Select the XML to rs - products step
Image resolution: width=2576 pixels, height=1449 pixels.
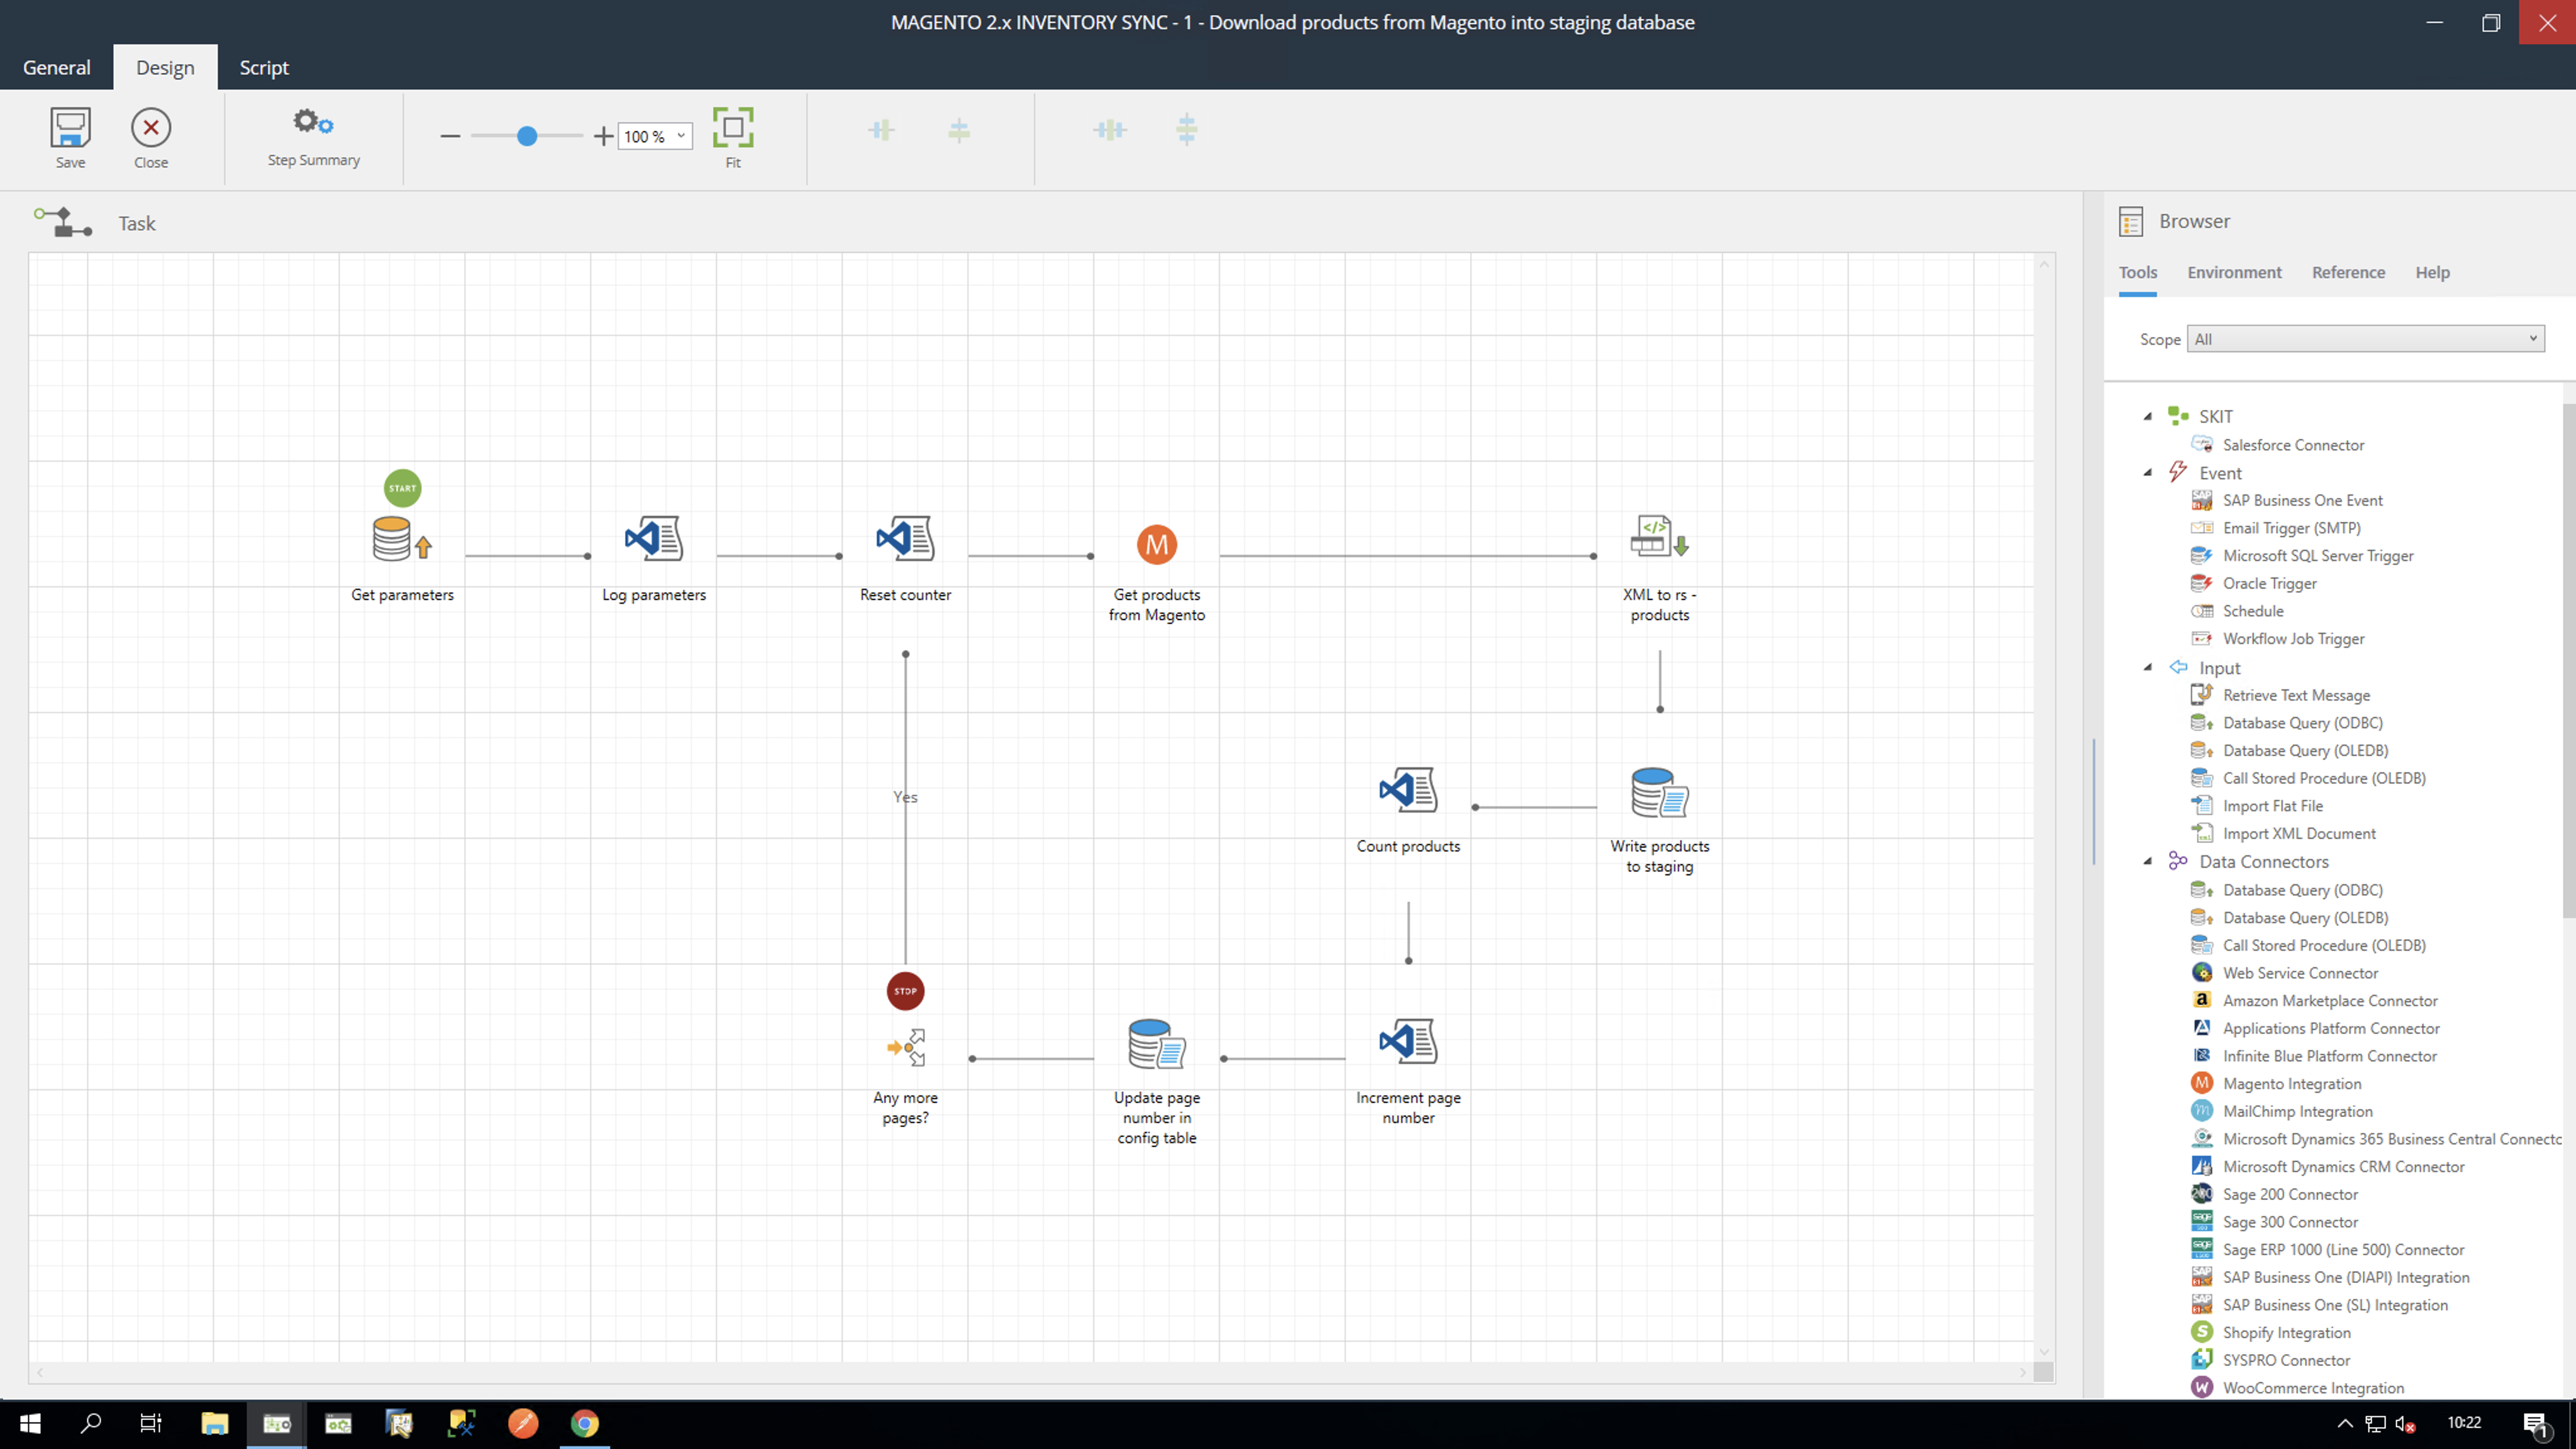pos(1660,537)
